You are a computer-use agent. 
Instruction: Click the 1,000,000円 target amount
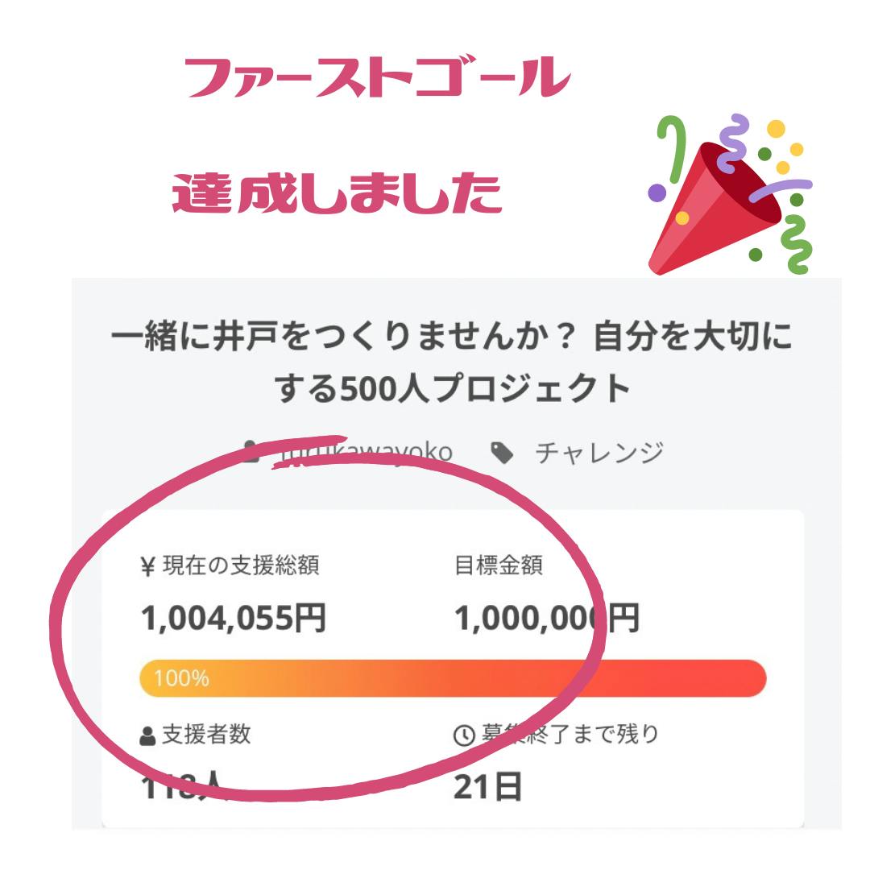click(546, 619)
